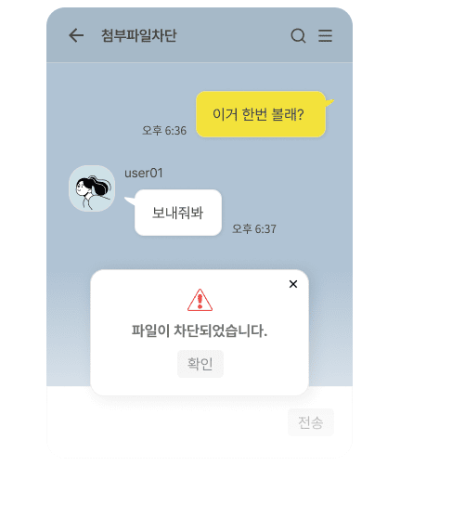Click the chat title 첨부파일차단
The height and width of the screenshot is (505, 452).
138,35
